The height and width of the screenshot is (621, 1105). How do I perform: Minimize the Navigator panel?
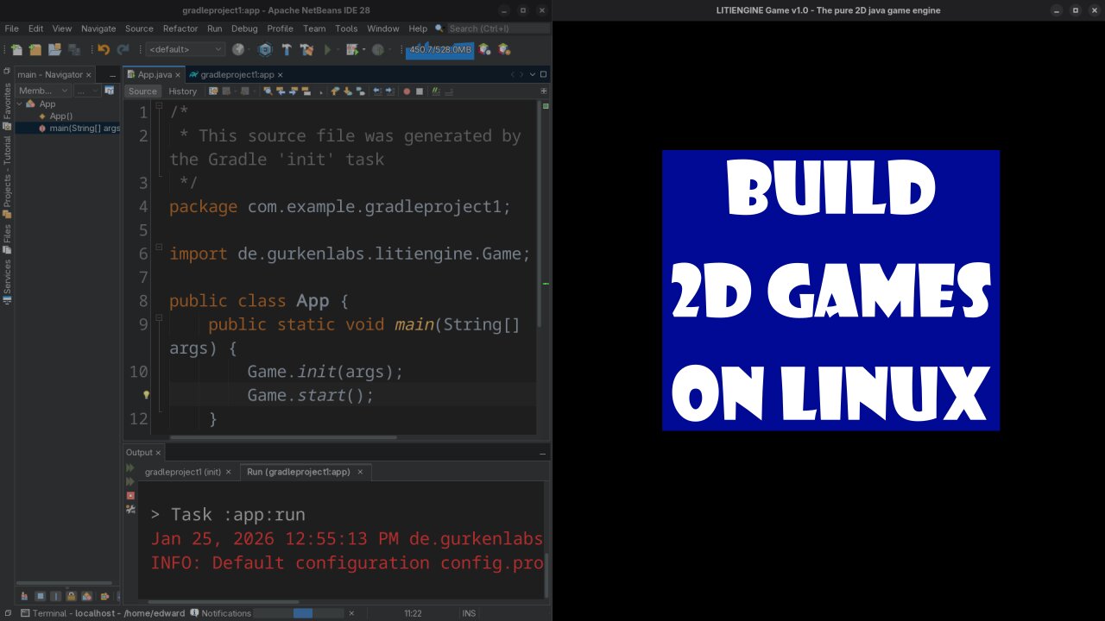click(x=112, y=75)
